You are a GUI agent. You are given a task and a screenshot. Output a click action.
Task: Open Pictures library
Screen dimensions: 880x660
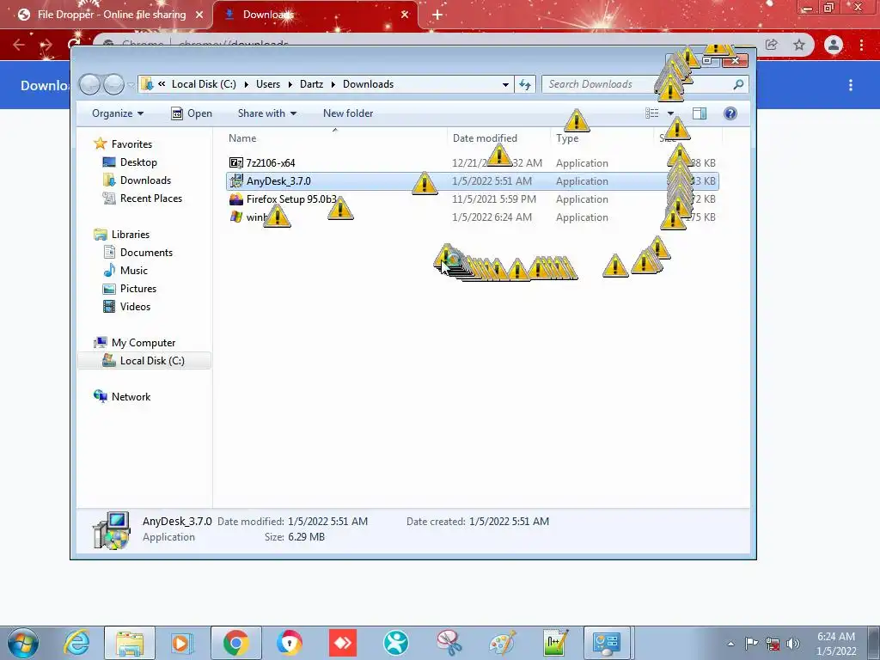pyautogui.click(x=138, y=289)
